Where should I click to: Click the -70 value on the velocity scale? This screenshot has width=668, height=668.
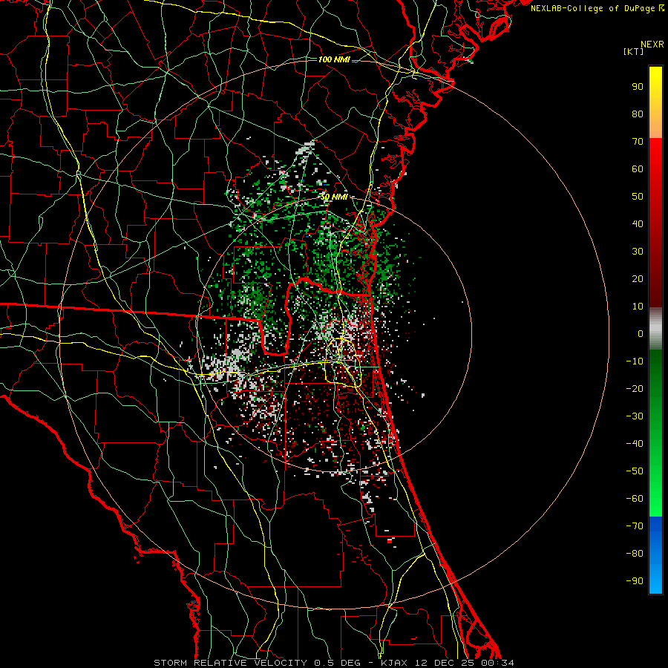point(635,526)
